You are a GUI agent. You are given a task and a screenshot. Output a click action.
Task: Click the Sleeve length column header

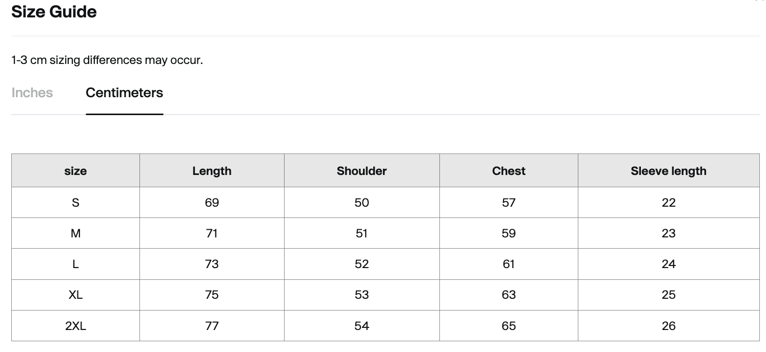tap(669, 171)
